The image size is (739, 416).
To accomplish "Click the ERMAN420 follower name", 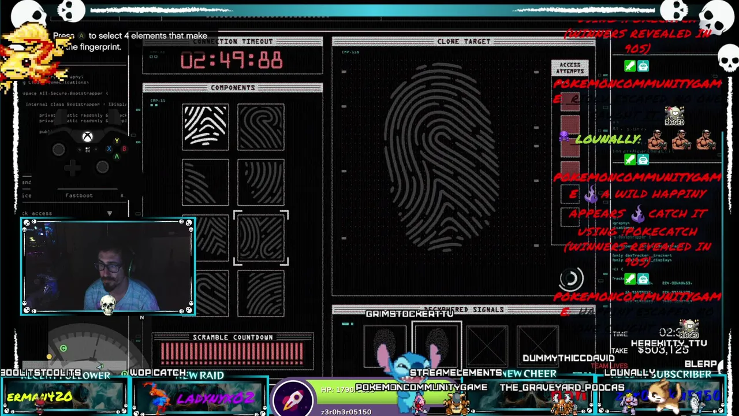I will (x=39, y=397).
